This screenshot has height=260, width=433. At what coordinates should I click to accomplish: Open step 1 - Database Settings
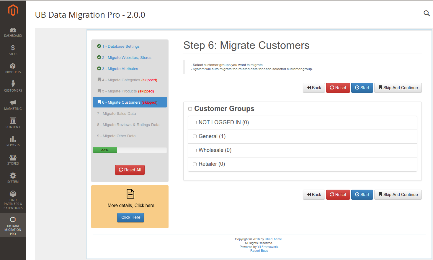tap(121, 47)
